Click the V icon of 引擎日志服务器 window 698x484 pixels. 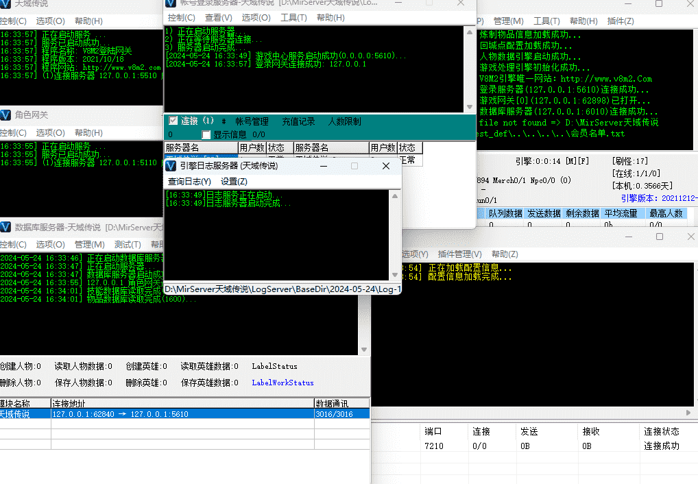171,166
